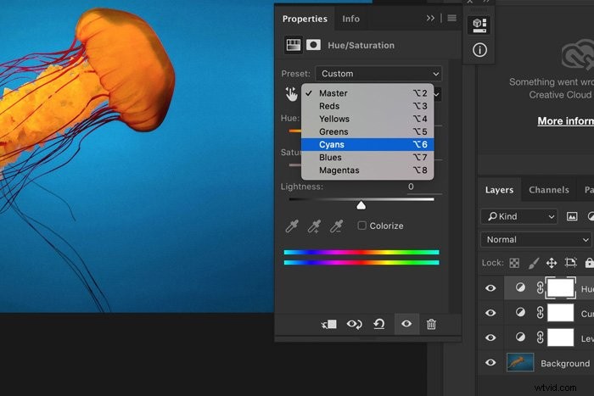Click the Lock all padlock icon

click(589, 262)
